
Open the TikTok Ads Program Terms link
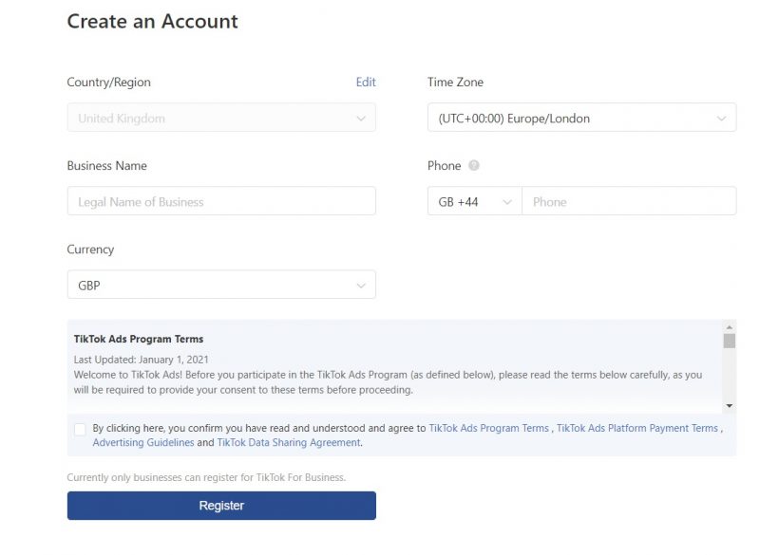coord(488,429)
